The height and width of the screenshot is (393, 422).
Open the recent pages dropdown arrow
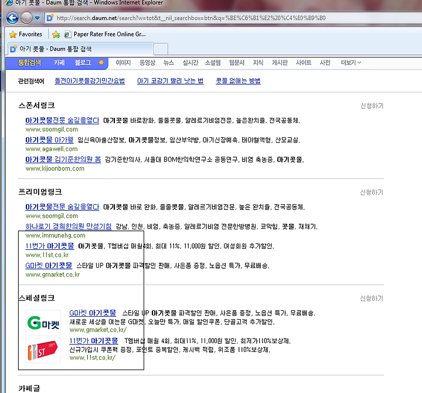38,18
